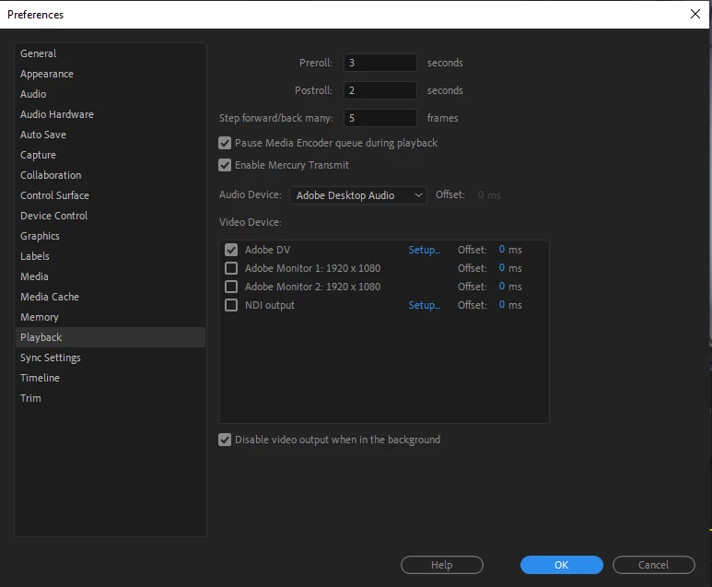Viewport: 712px width, 587px height.
Task: Click the Postroll seconds field
Action: 380,90
